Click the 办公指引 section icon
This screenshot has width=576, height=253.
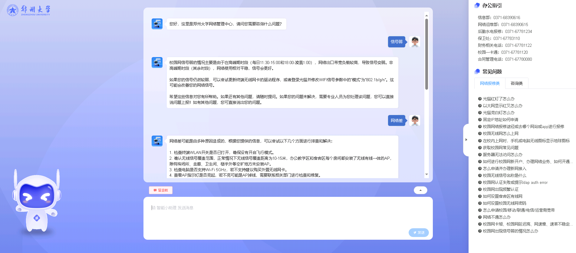477,5
